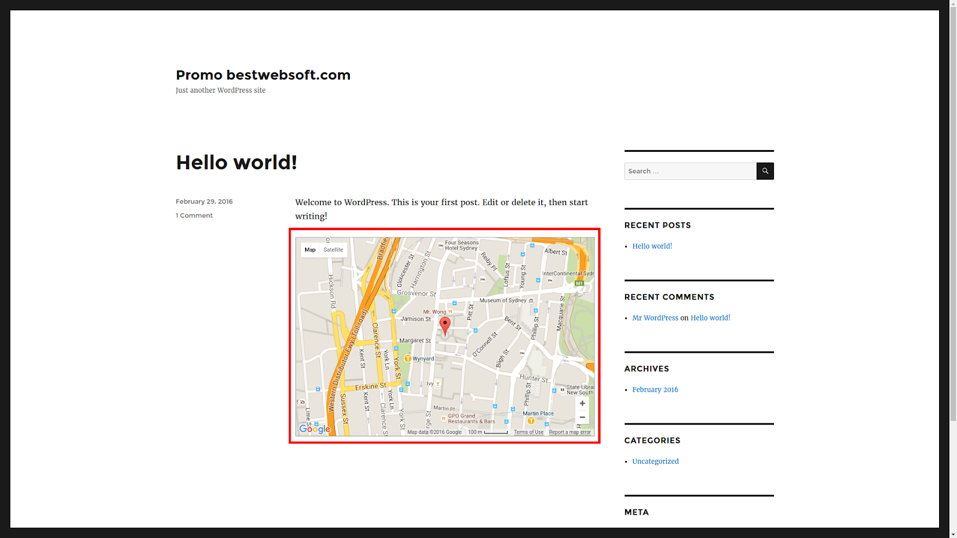Screen dimensions: 957x538
Task: Switch map to Satellite view
Action: (333, 250)
